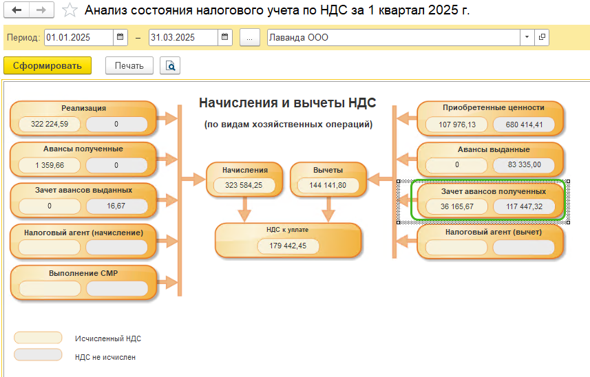Click the НДС к уплате value 179 442,45

pyautogui.click(x=288, y=246)
